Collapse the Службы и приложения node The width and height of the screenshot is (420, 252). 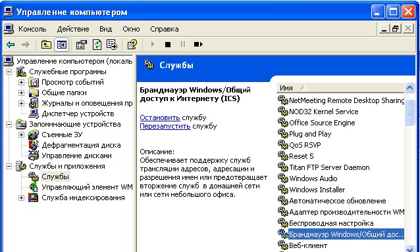pos(9,166)
